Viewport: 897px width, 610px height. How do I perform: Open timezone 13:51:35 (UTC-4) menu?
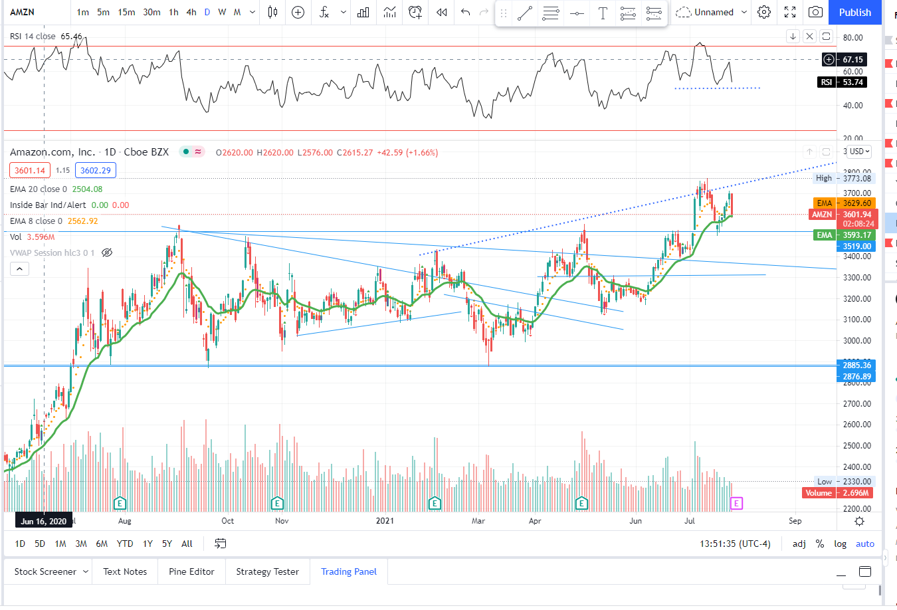[x=735, y=544]
